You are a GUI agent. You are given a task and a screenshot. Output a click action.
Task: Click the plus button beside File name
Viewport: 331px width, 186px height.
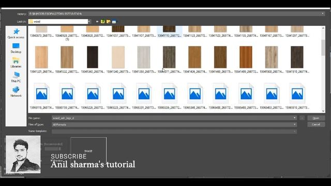coord(302,118)
